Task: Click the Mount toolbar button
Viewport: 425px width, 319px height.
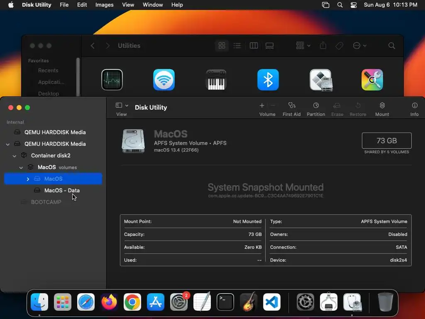Action: (x=382, y=109)
